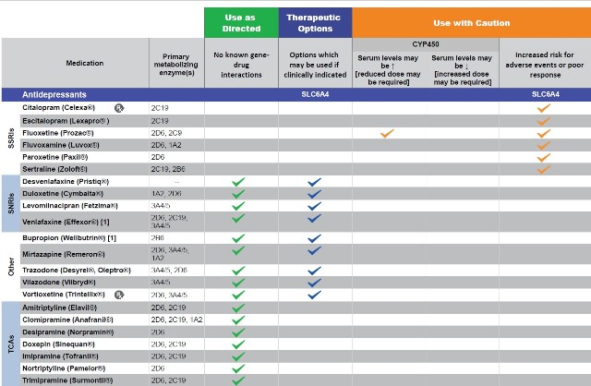Click the green check mark in the Desvenlafaxine row
The height and width of the screenshot is (386, 591).
(x=239, y=182)
